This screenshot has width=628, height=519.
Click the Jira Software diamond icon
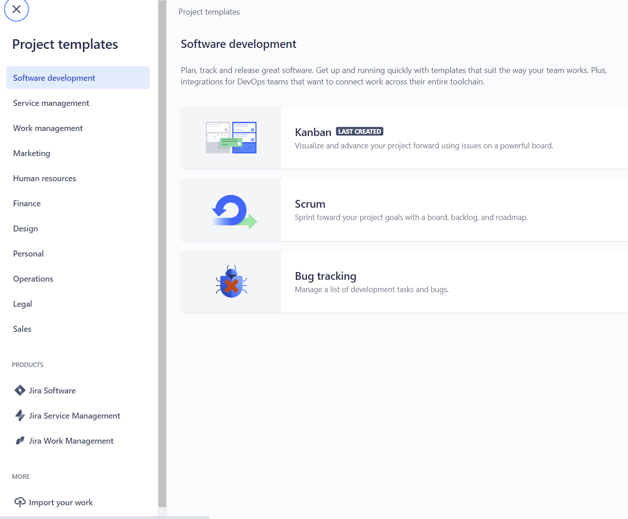pyautogui.click(x=20, y=390)
